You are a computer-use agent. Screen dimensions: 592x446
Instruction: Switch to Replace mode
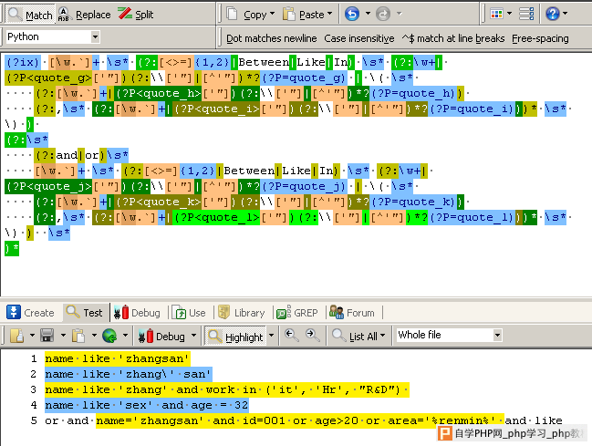[x=85, y=15]
